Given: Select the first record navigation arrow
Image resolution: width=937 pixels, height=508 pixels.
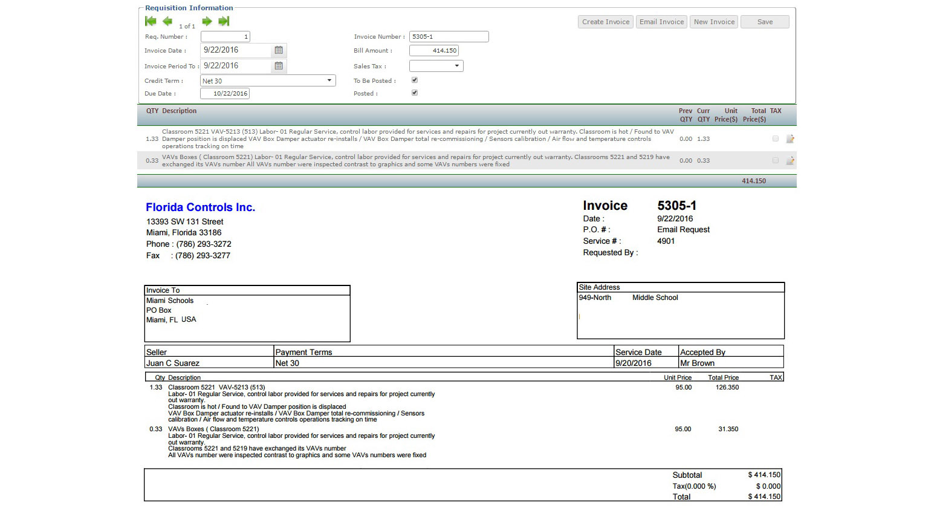Looking at the screenshot, I should pyautogui.click(x=150, y=21).
